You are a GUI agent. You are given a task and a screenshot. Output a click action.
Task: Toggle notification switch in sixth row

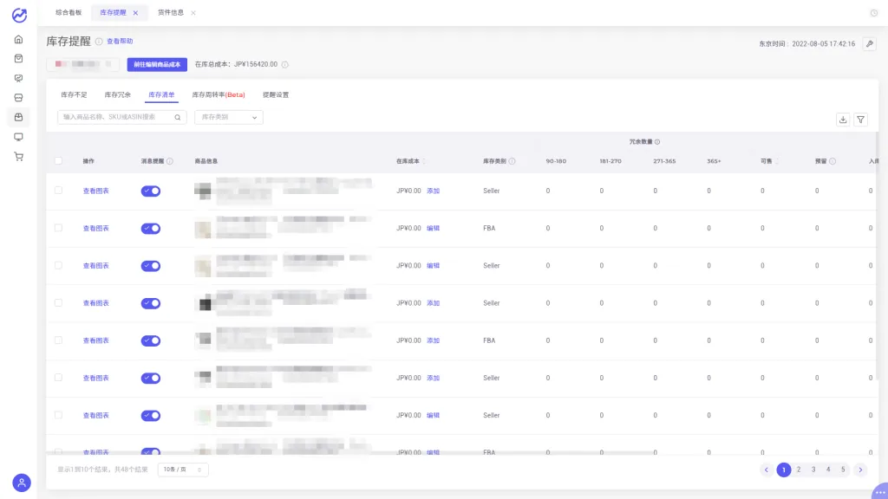coord(151,378)
